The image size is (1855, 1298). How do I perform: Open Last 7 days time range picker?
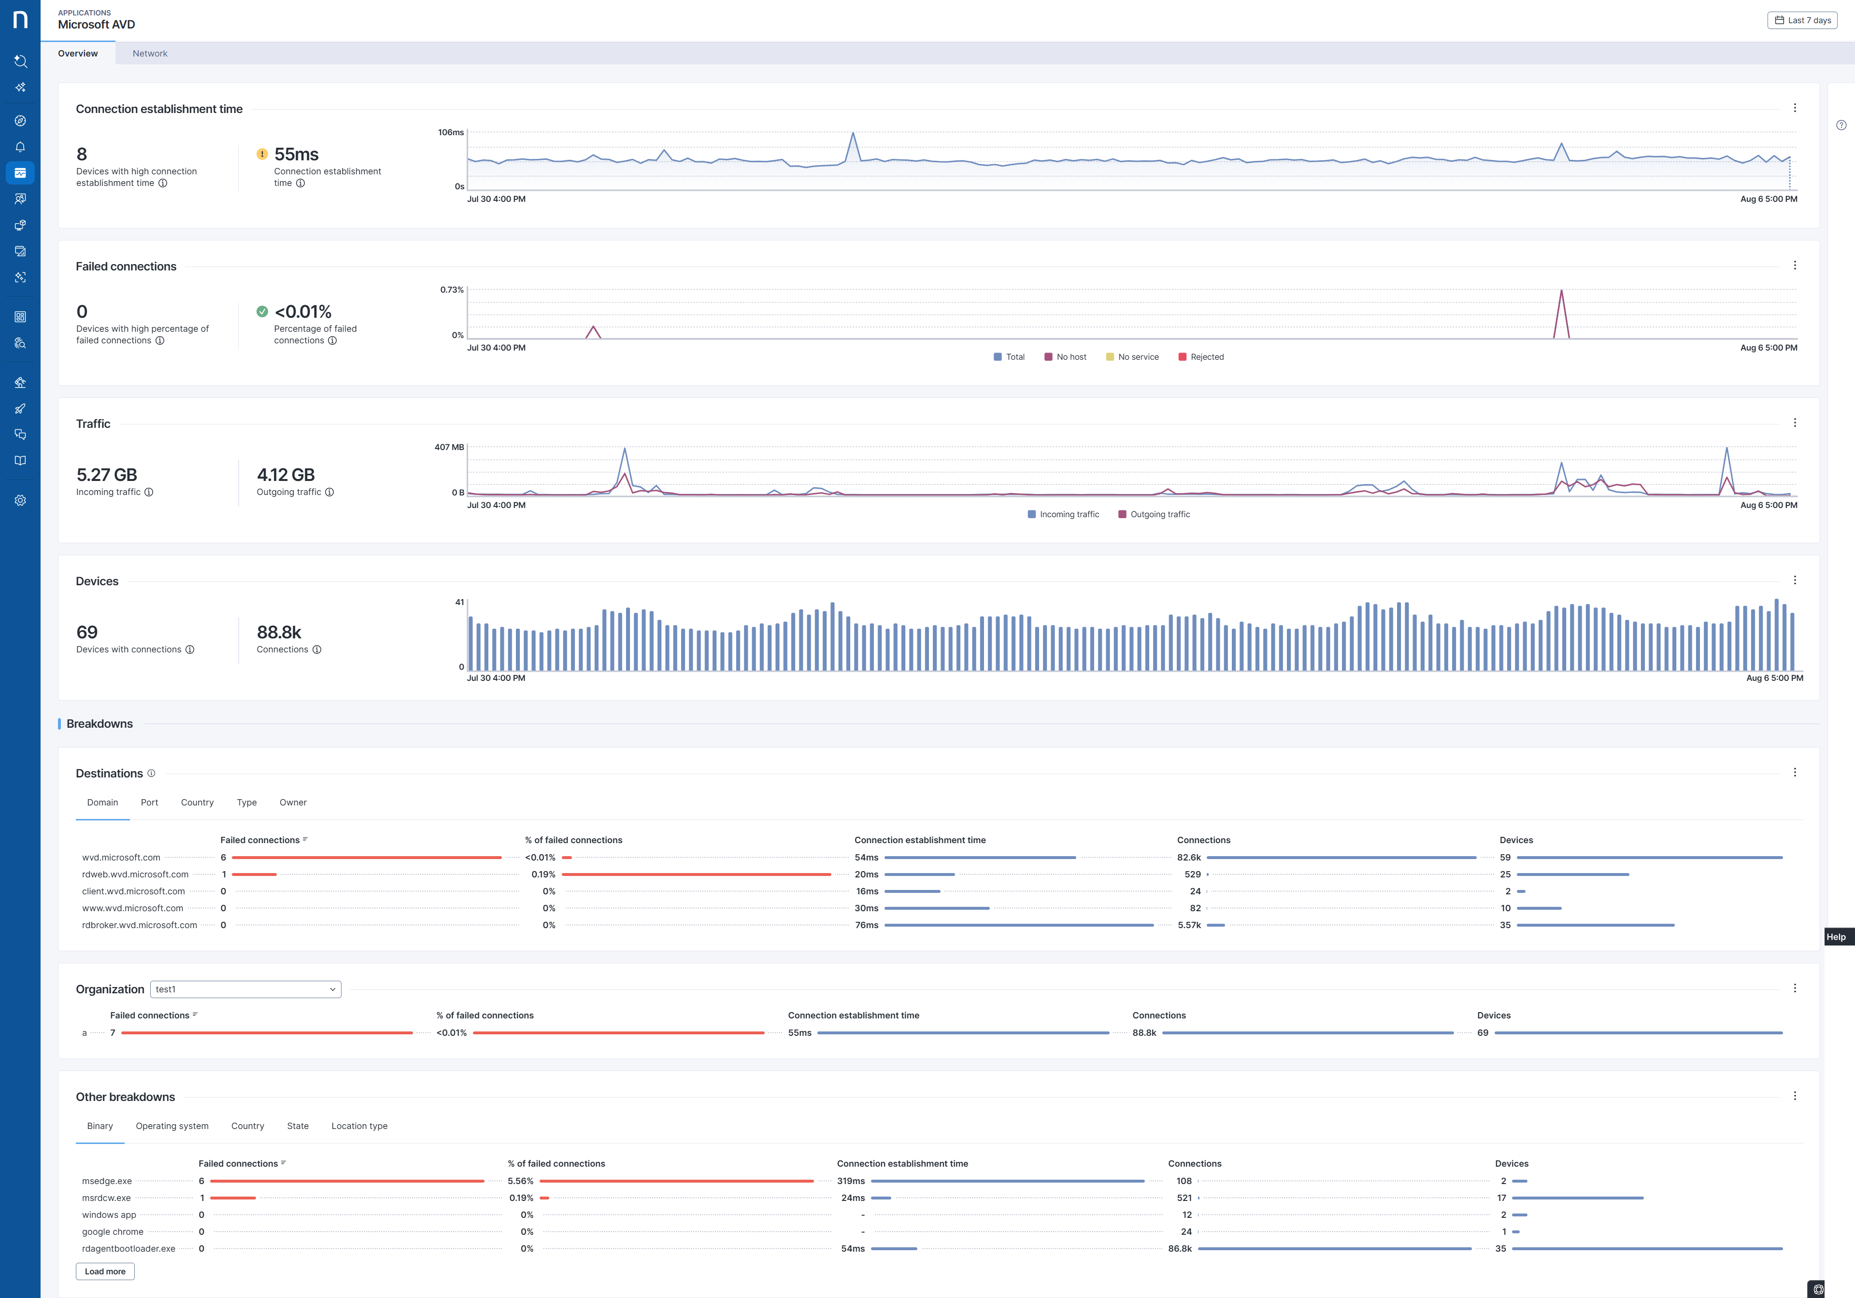click(x=1802, y=20)
